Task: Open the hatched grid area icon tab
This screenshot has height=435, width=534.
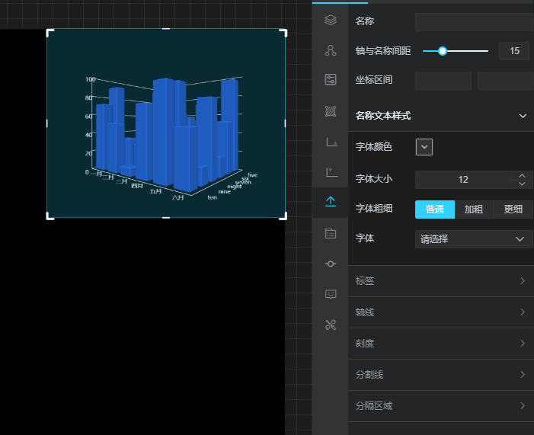Action: click(x=331, y=111)
